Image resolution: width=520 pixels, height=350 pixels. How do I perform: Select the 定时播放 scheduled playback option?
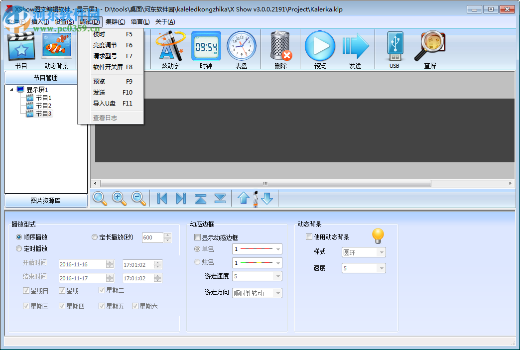coord(19,248)
